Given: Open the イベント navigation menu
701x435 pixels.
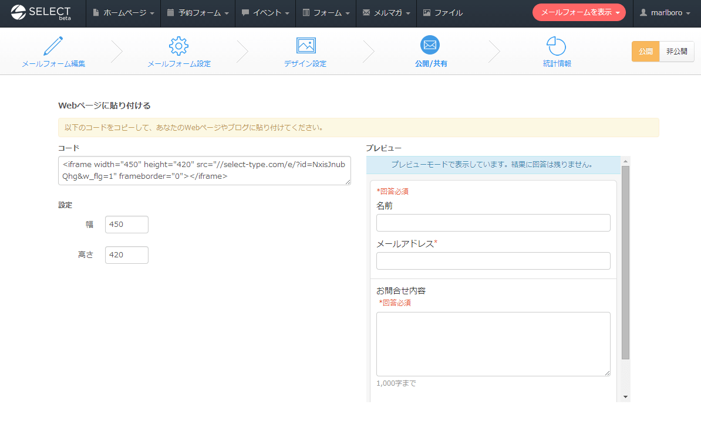Looking at the screenshot, I should pyautogui.click(x=265, y=13).
